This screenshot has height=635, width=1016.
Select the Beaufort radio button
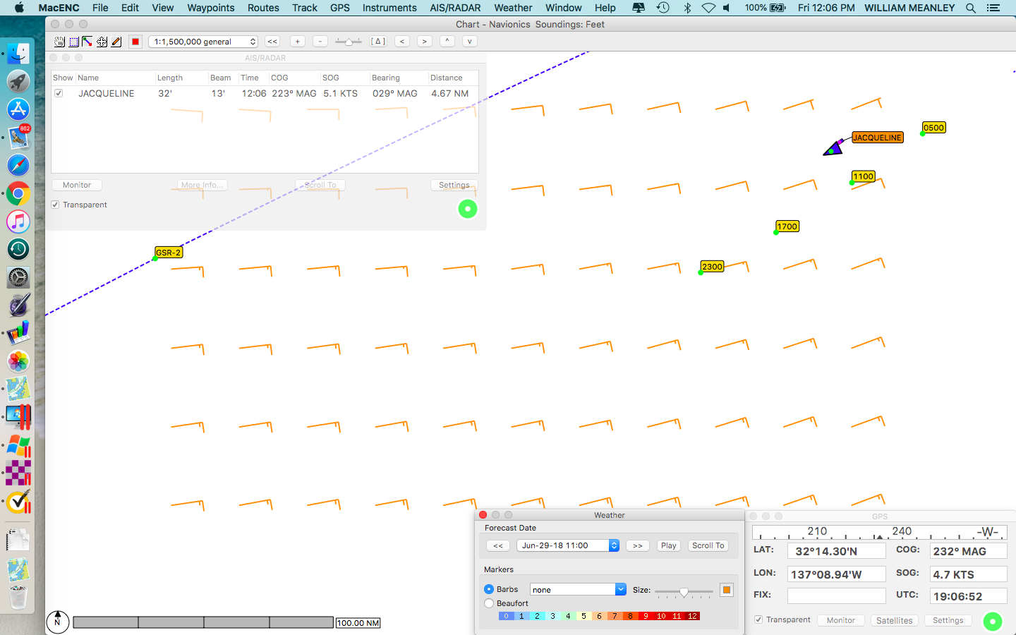click(489, 603)
